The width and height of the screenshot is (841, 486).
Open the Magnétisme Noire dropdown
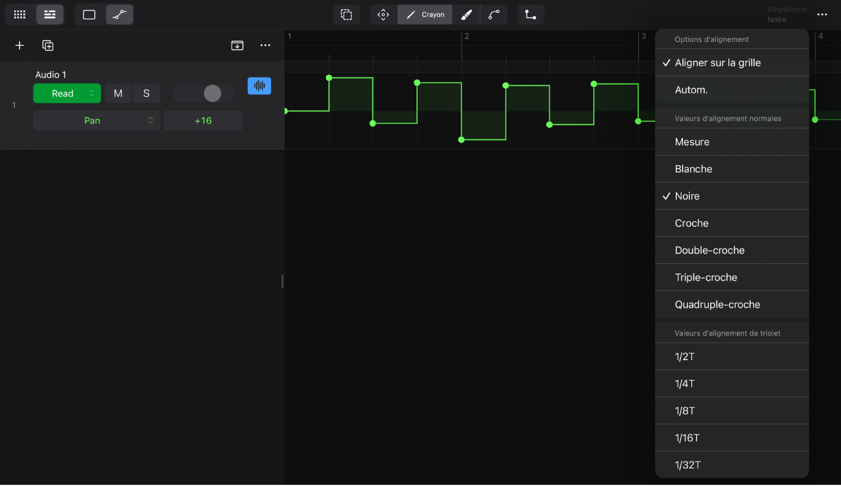787,14
